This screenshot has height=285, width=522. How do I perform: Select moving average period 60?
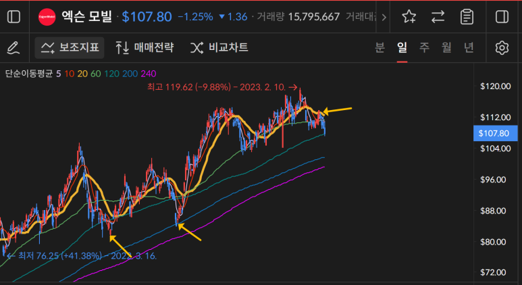95,74
